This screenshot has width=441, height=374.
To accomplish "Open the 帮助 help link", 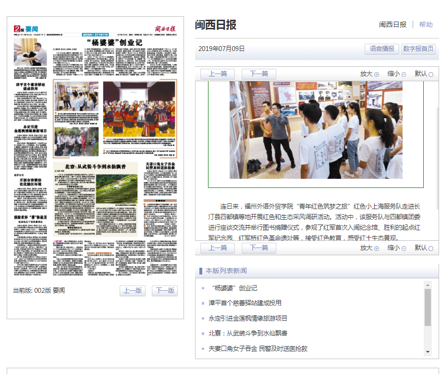I will click(426, 25).
